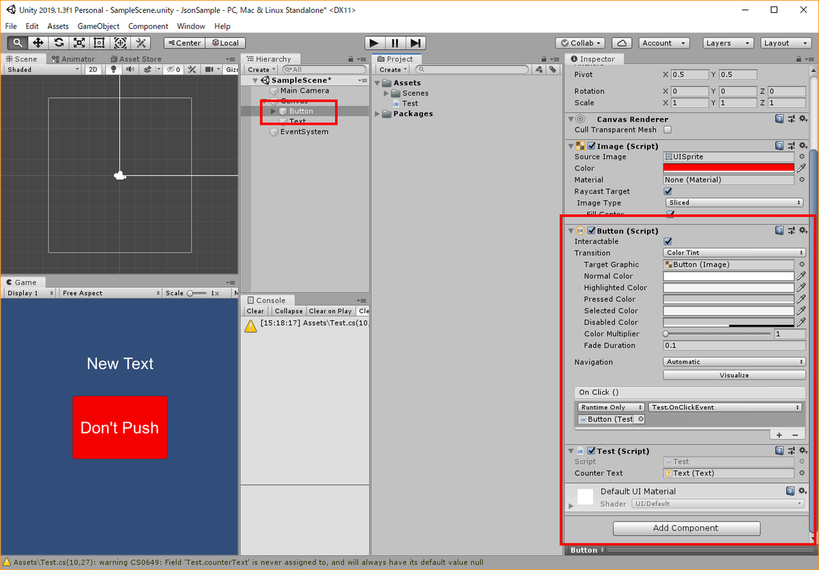Disable the Image script component checkbox
Viewport: 819px width, 570px height.
coord(592,146)
